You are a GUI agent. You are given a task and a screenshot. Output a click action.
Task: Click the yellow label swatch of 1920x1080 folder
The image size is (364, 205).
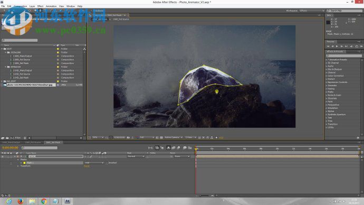[x=58, y=52]
